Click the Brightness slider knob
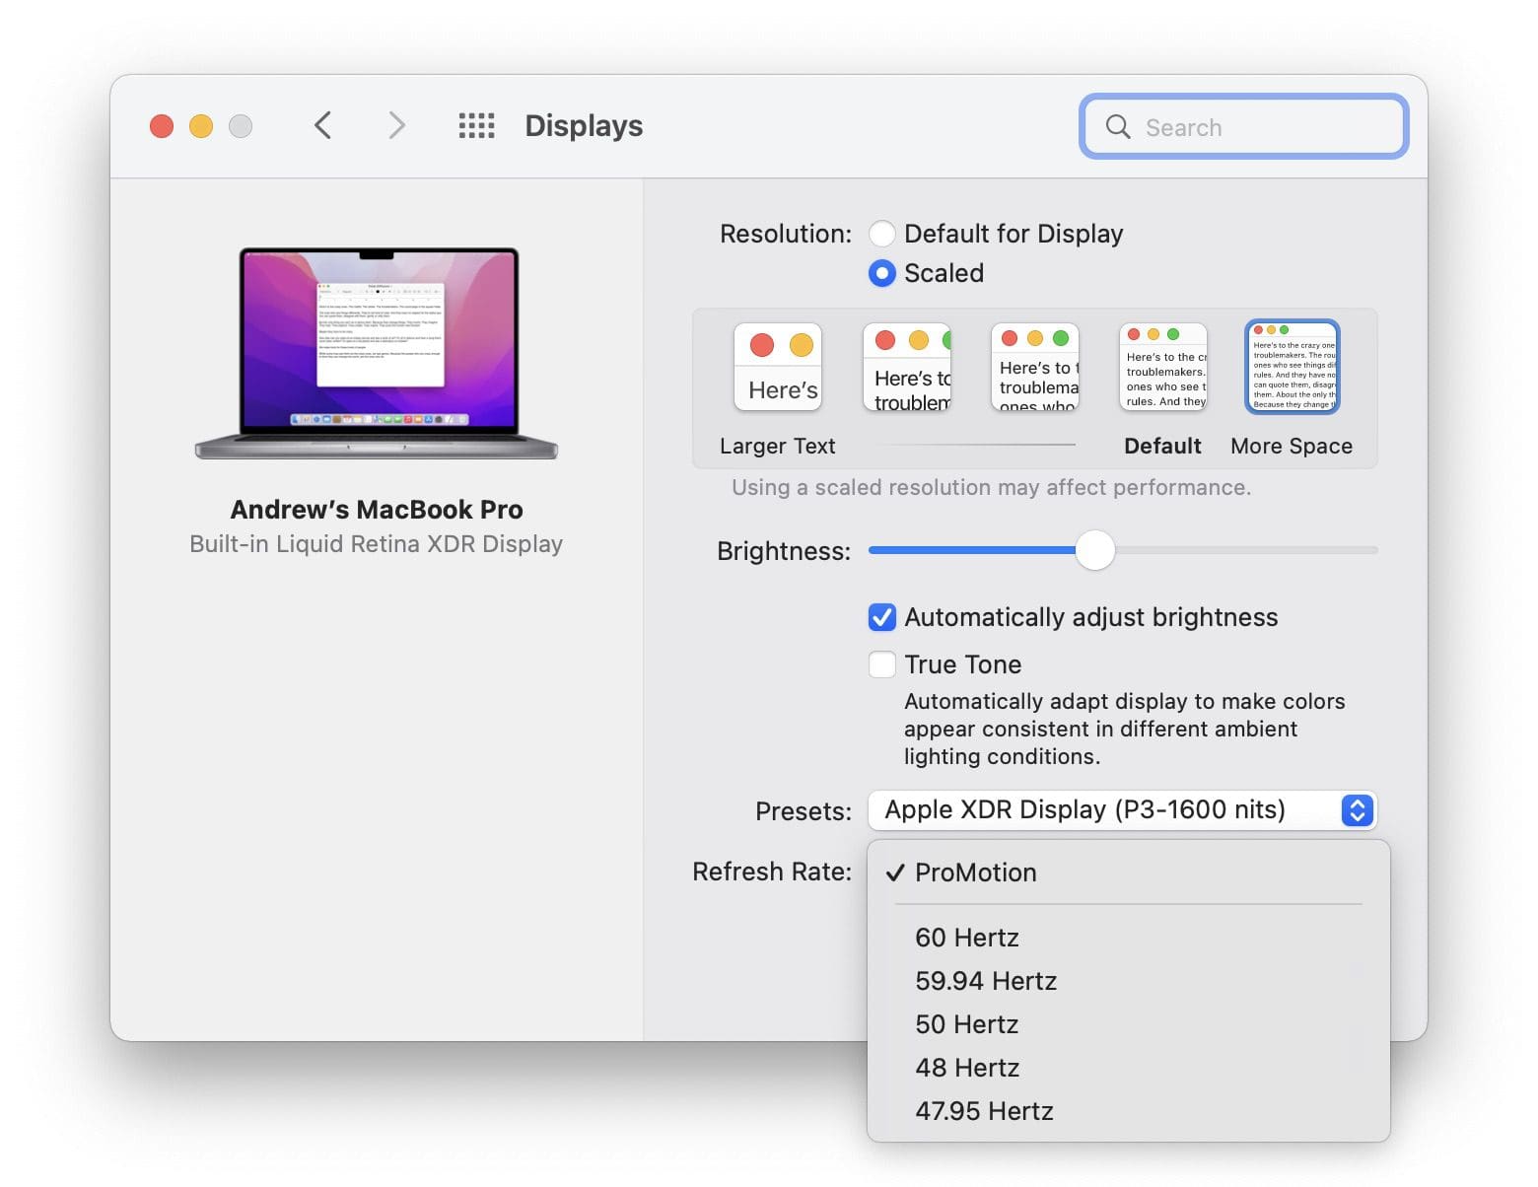 pyautogui.click(x=1094, y=550)
